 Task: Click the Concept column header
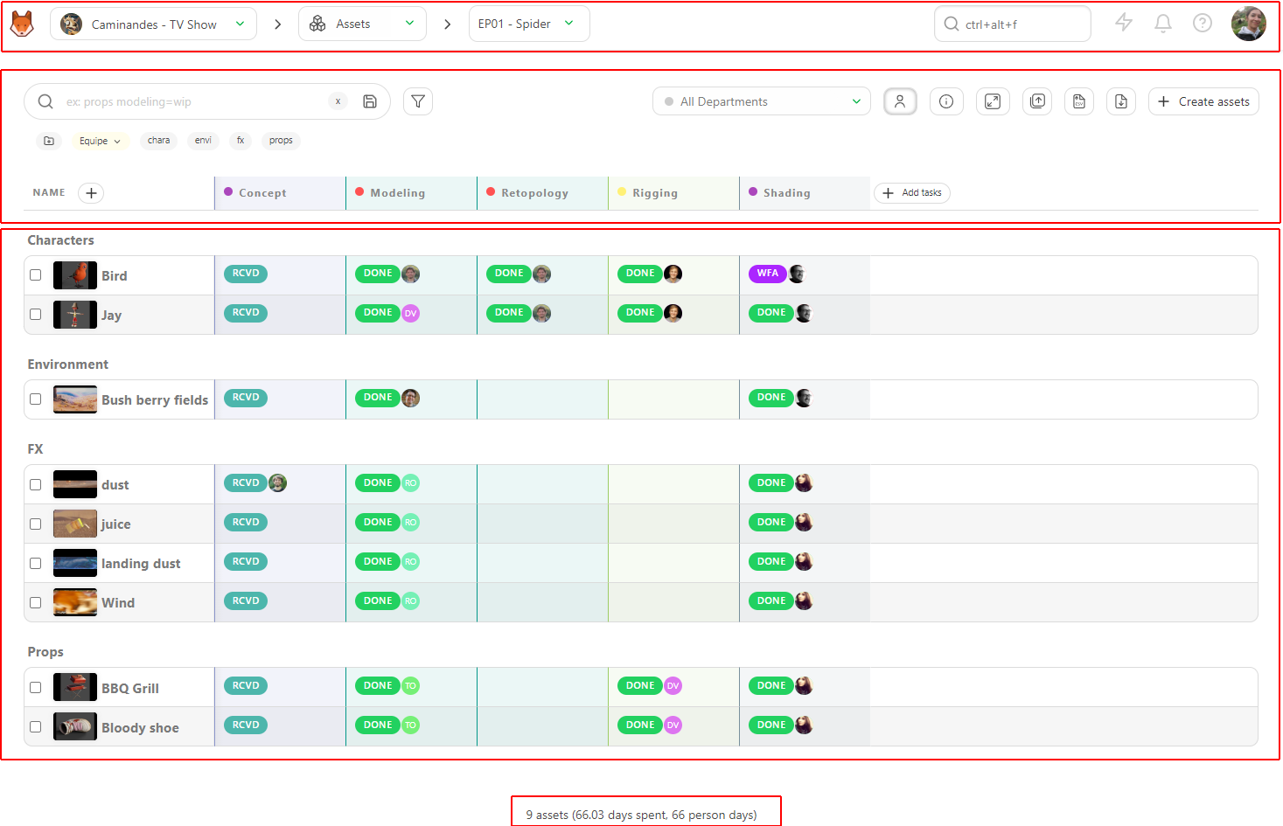[x=280, y=193]
